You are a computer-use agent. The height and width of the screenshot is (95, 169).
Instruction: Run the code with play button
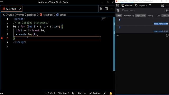pyautogui.click(x=101, y=9)
